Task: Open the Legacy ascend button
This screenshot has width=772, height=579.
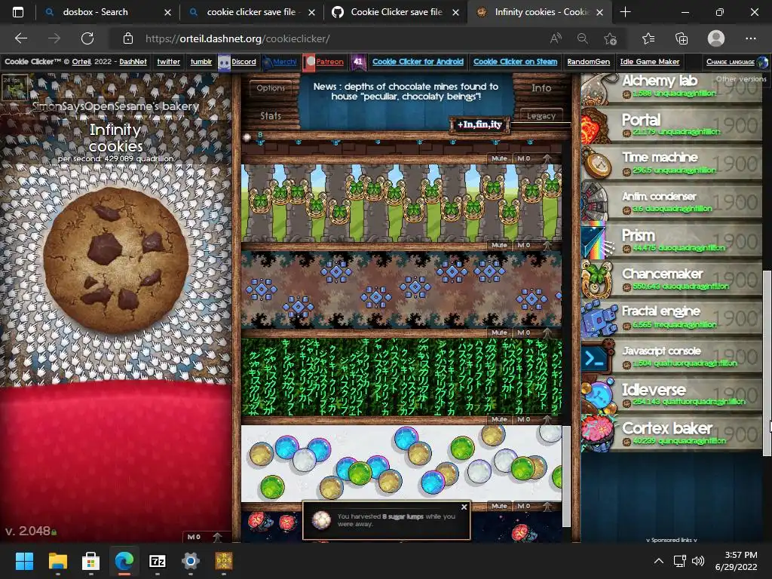Action: pos(541,115)
